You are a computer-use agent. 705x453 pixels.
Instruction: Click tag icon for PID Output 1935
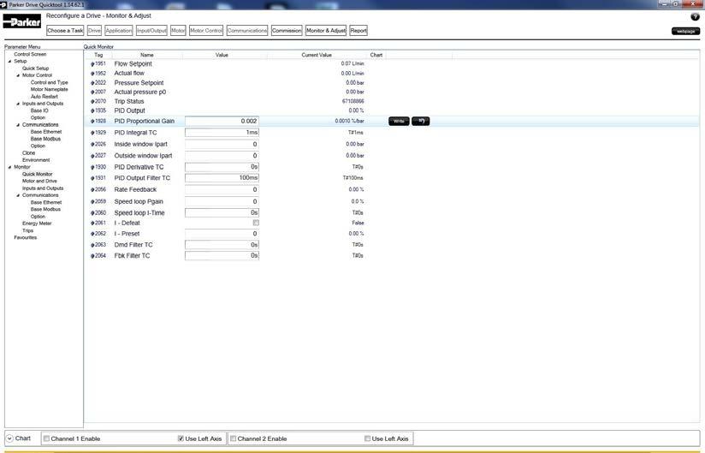[x=92, y=110]
